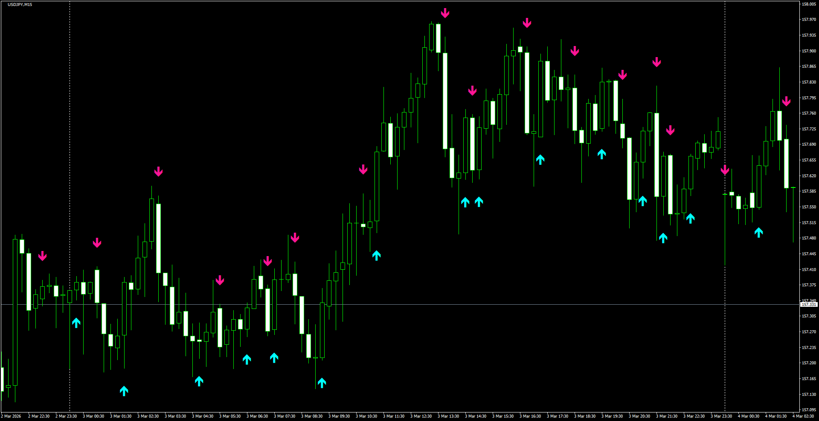Select the sell arrow above the 3 Mar 17:30 candles
Screen dimensions: 819x421
[575, 52]
